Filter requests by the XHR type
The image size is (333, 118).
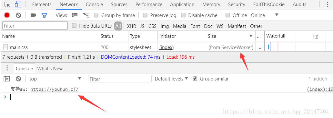(x=131, y=26)
